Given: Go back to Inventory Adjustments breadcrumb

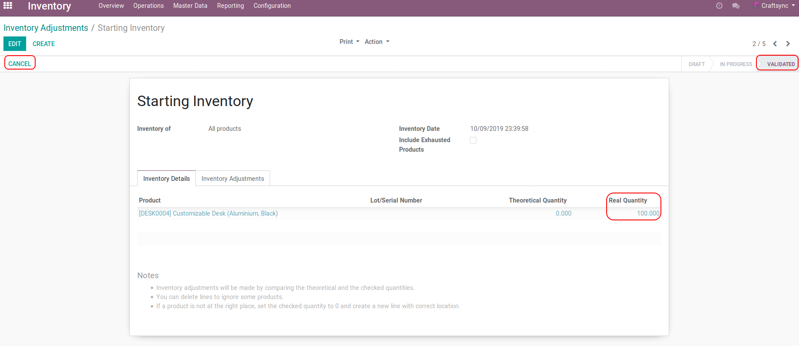Looking at the screenshot, I should point(46,28).
